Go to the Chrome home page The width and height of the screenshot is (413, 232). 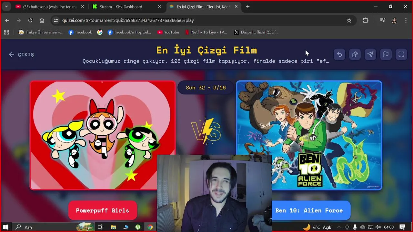click(42, 20)
